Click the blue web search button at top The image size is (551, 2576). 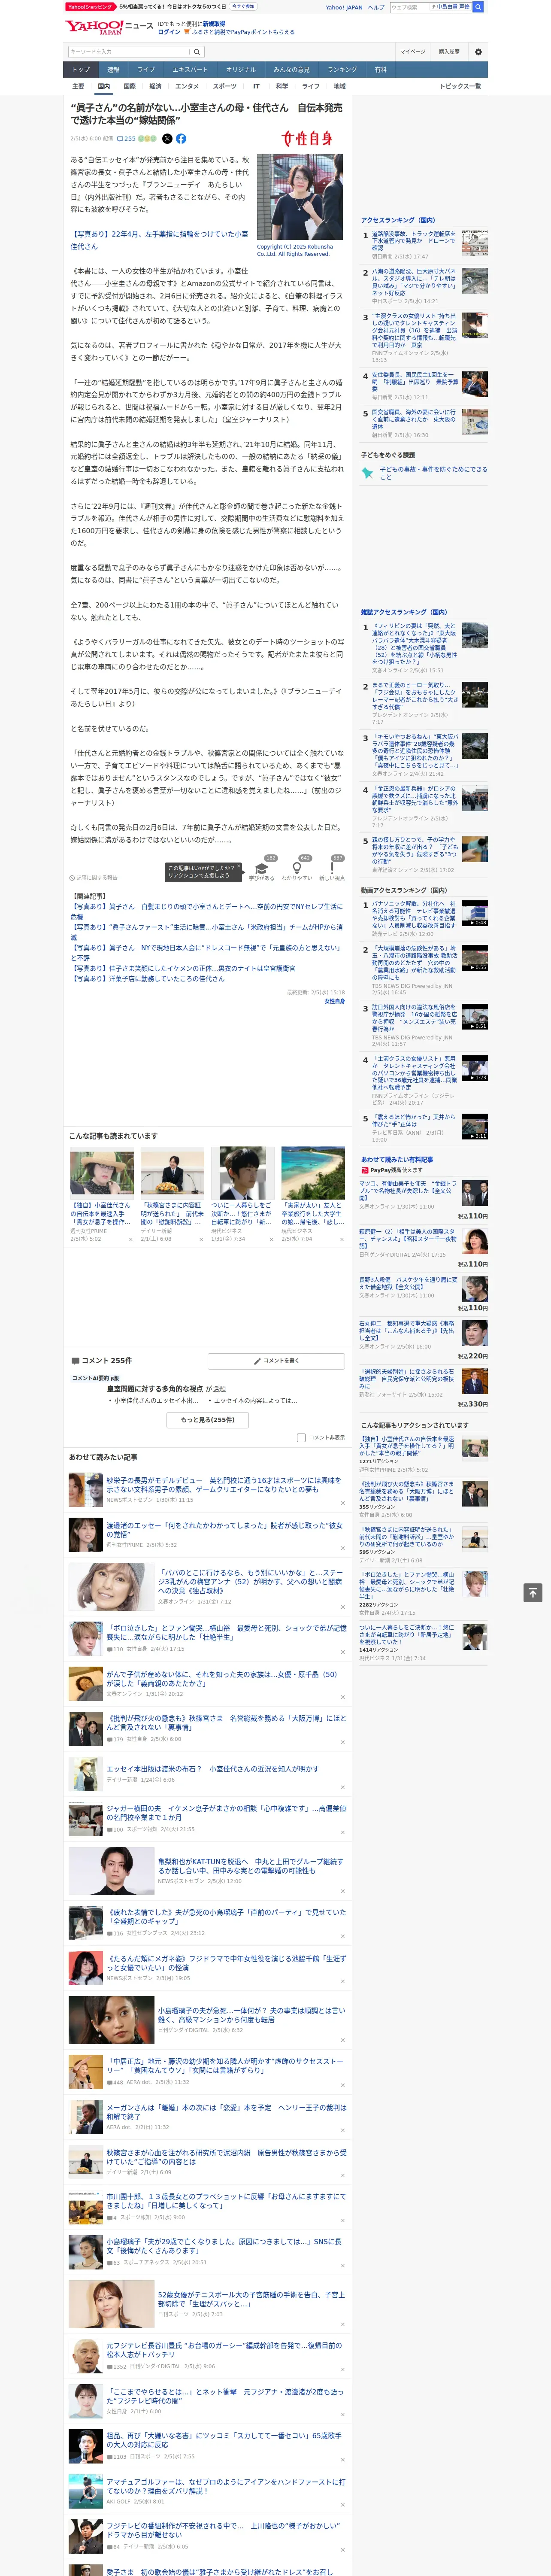tap(478, 7)
